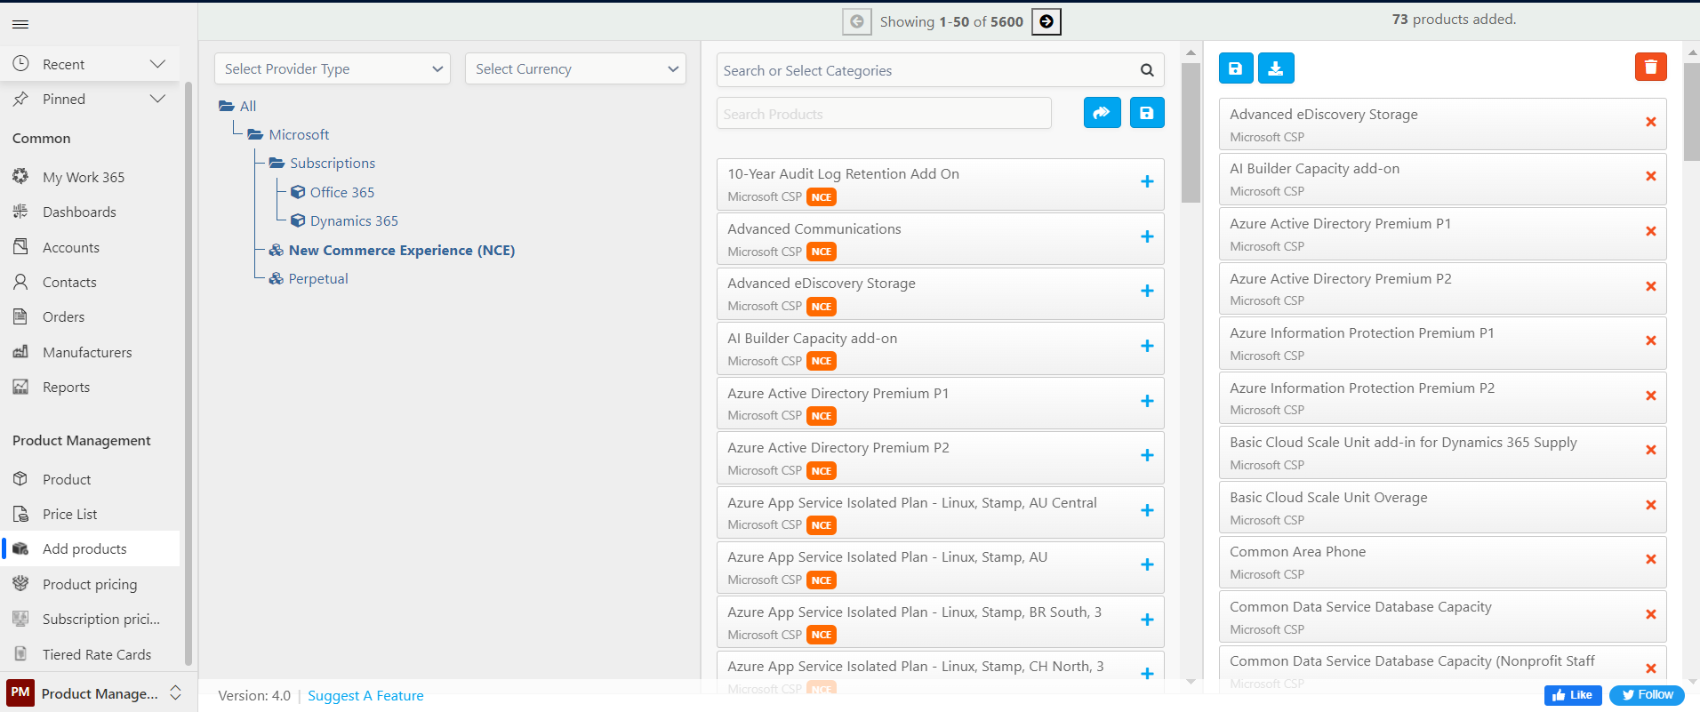Select Dynamics 365 in the category tree
Screen dimensions: 1700x712
354,220
